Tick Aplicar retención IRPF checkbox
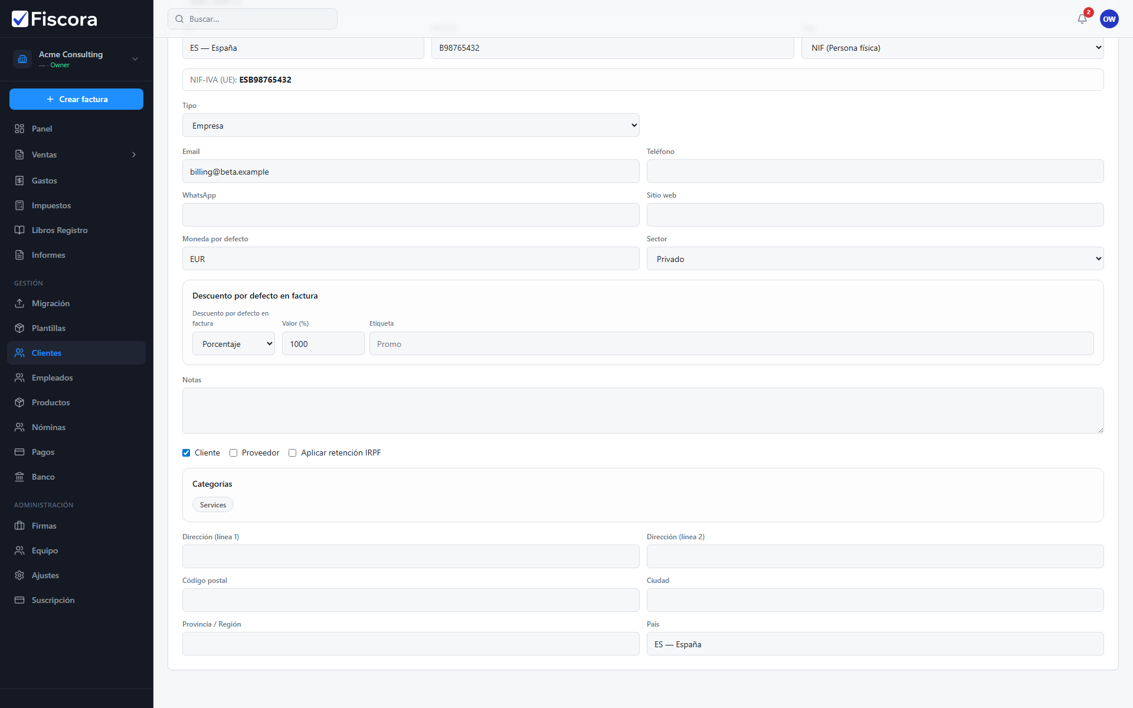Screen dimensions: 1133x708 (293, 453)
